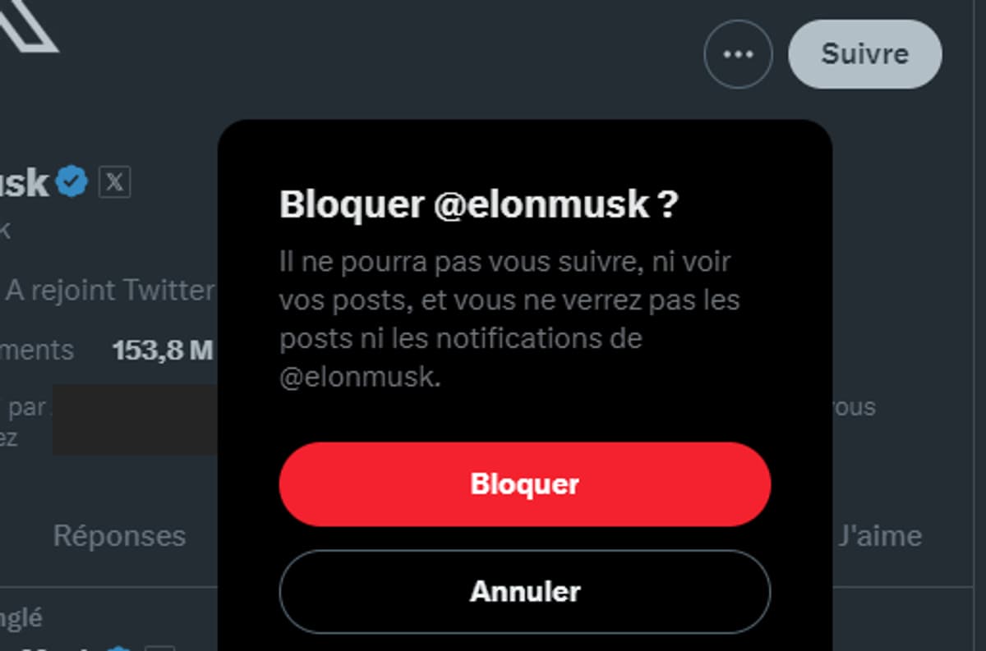Open the three-dots more options menu
Screen dimensions: 986x651
click(738, 54)
